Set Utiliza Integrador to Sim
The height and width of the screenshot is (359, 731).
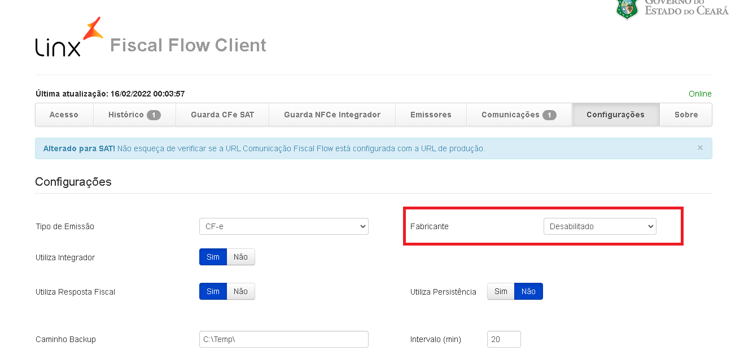tap(213, 257)
